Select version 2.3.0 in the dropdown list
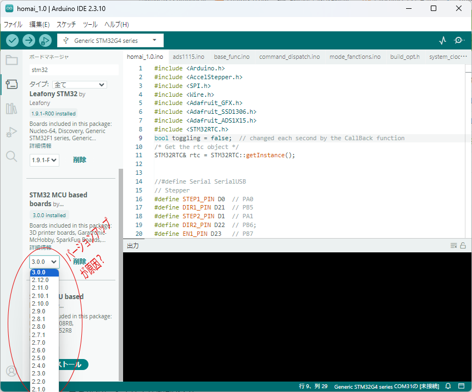This screenshot has width=472, height=392. tap(45, 373)
